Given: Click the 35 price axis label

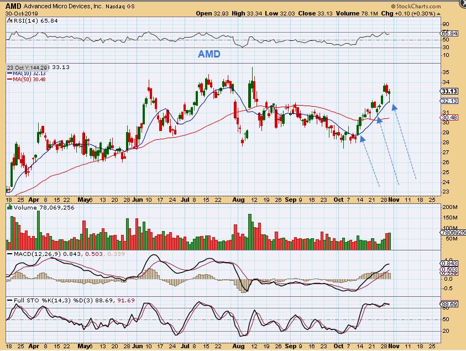Looking at the screenshot, I should (x=446, y=72).
